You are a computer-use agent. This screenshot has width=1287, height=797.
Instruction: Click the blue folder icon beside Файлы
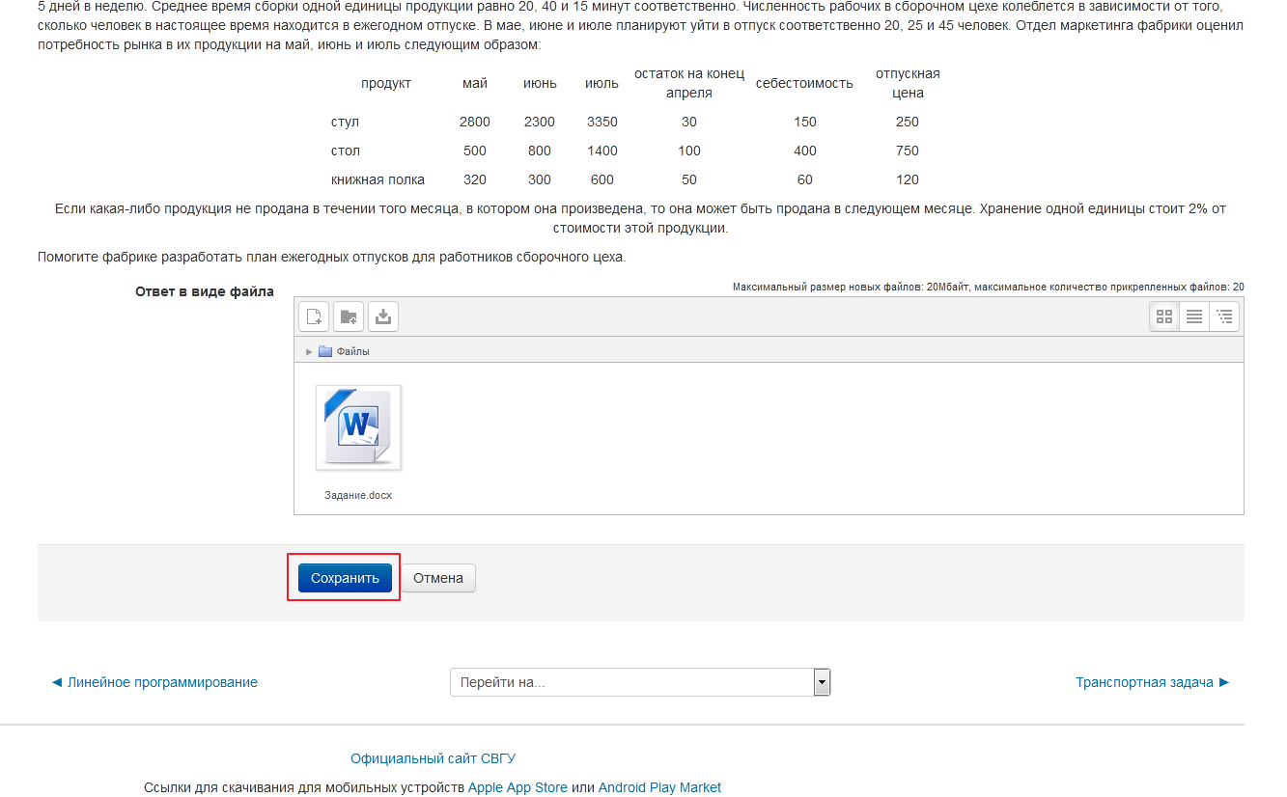point(325,351)
